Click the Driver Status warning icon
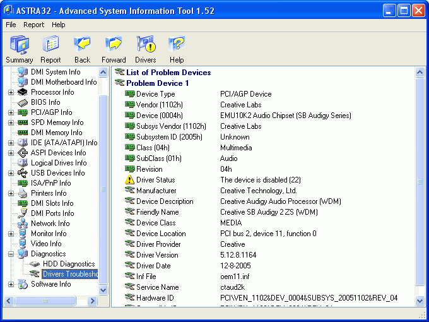The height and width of the screenshot is (322, 429). 129,180
